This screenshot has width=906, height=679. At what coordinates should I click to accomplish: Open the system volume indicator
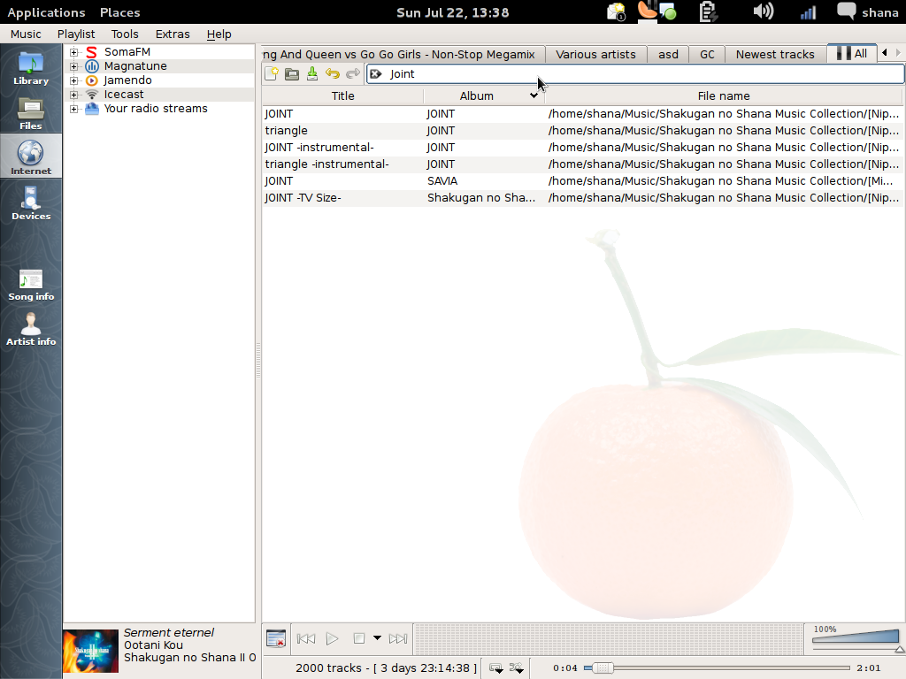click(764, 11)
